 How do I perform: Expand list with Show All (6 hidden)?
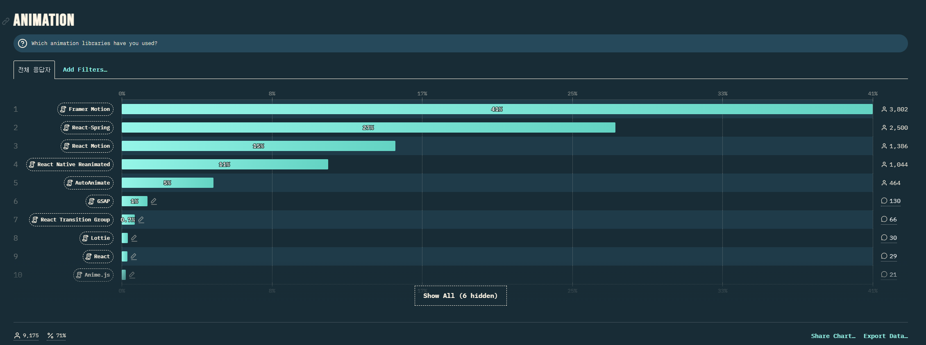pos(461,296)
